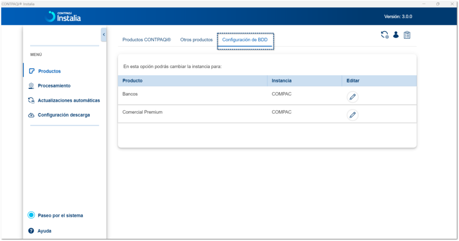Click the Configuración descarga cloud icon
This screenshot has width=459, height=241.
pyautogui.click(x=31, y=115)
